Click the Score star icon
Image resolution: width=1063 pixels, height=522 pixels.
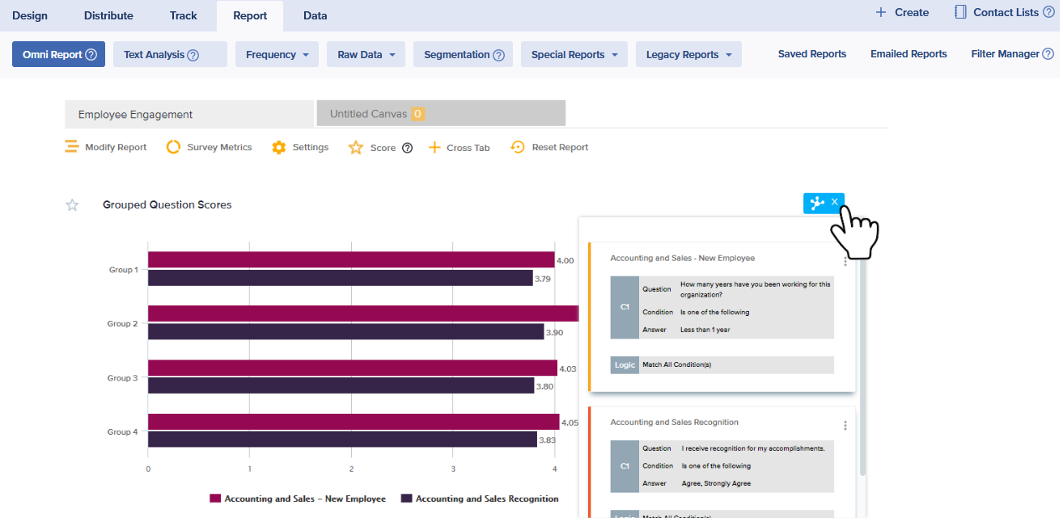(x=356, y=148)
